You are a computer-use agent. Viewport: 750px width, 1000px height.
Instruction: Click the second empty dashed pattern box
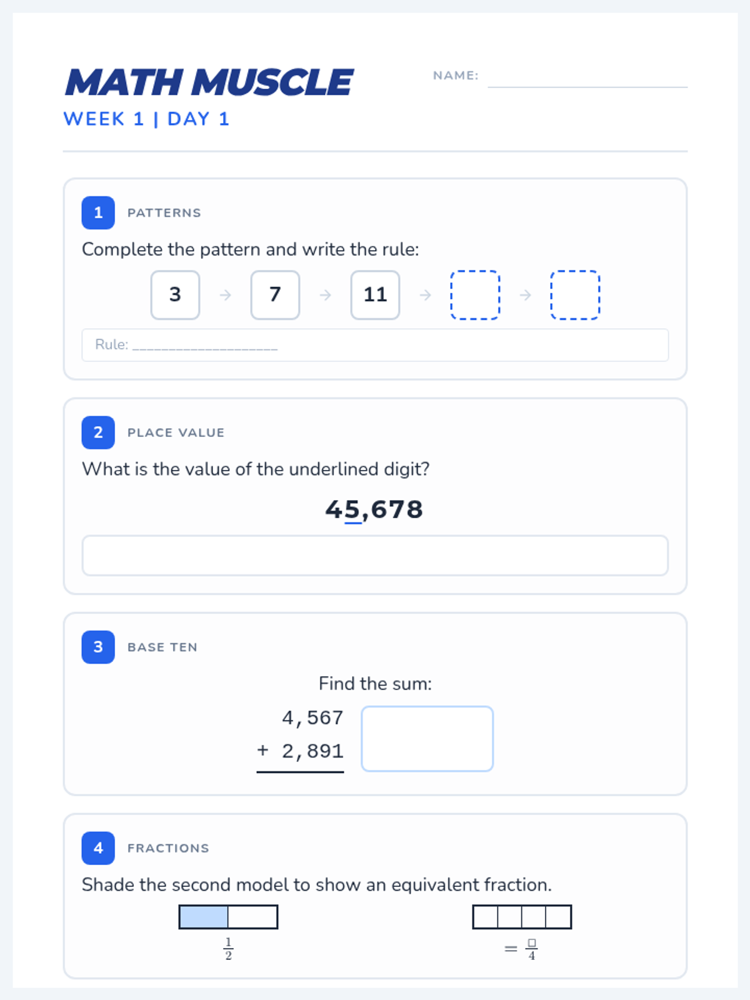[x=575, y=295]
